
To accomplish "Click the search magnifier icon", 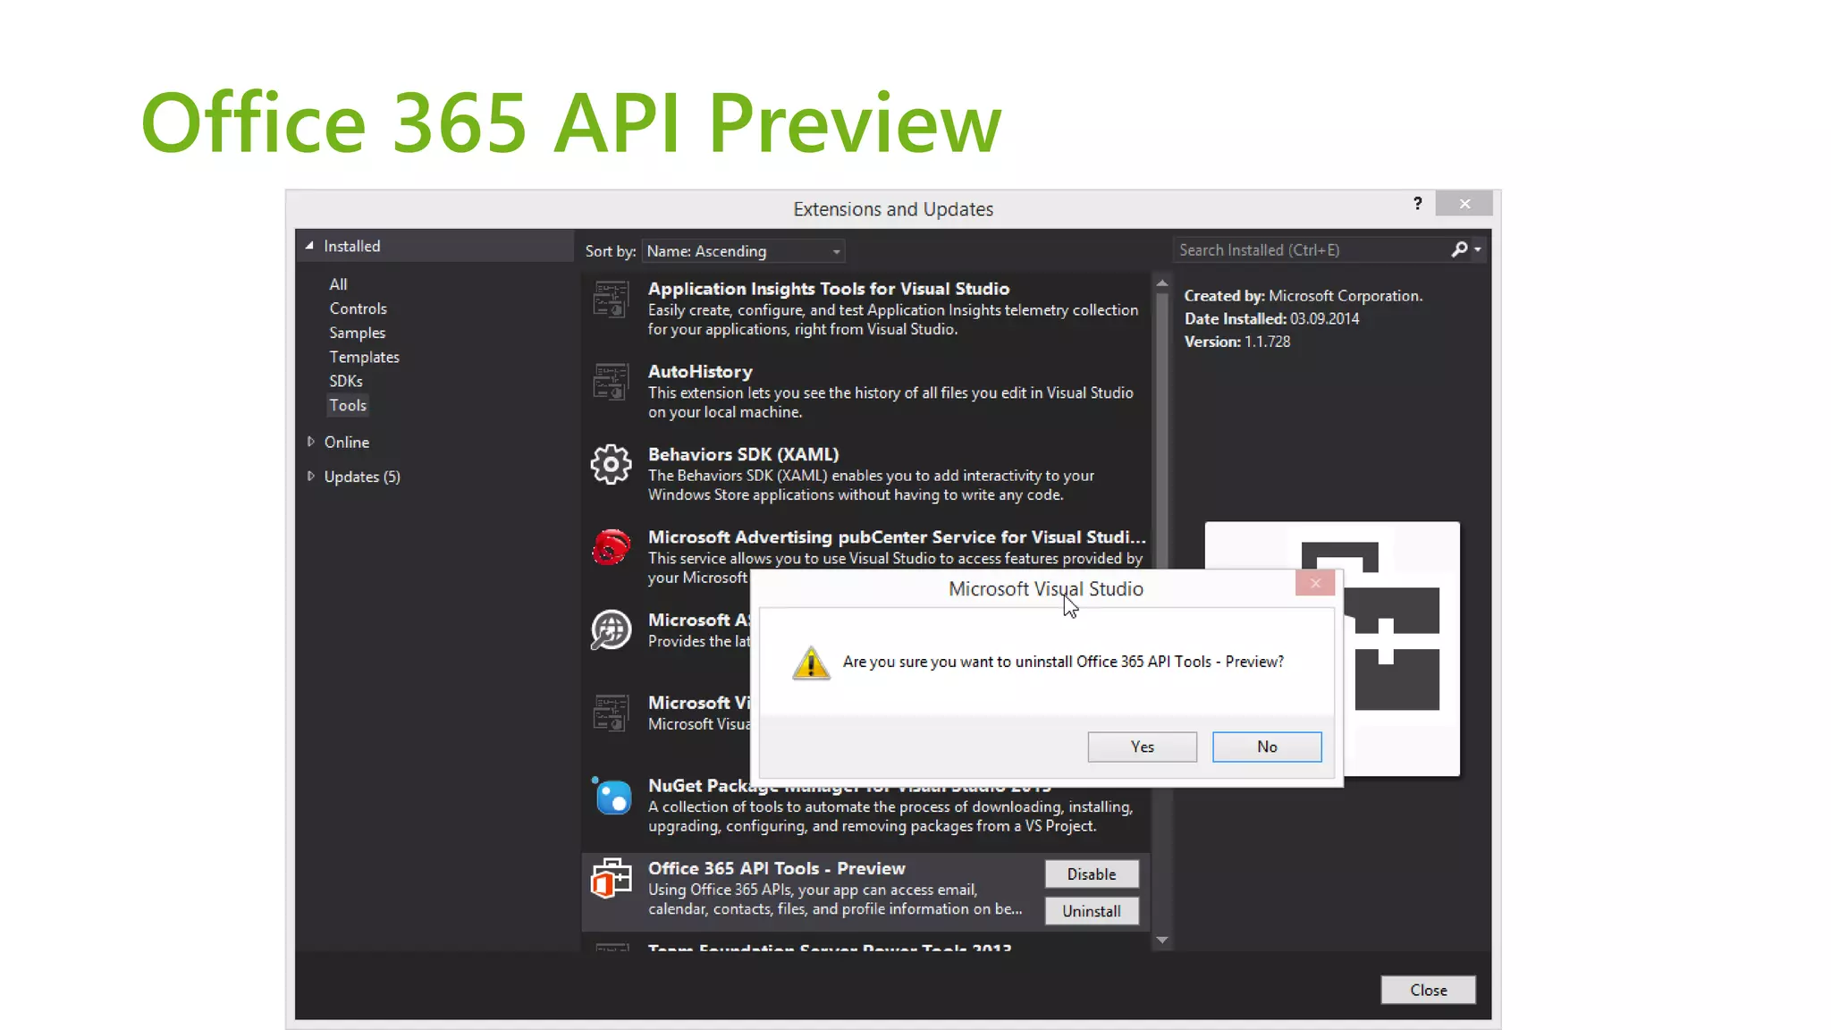I will pos(1459,249).
